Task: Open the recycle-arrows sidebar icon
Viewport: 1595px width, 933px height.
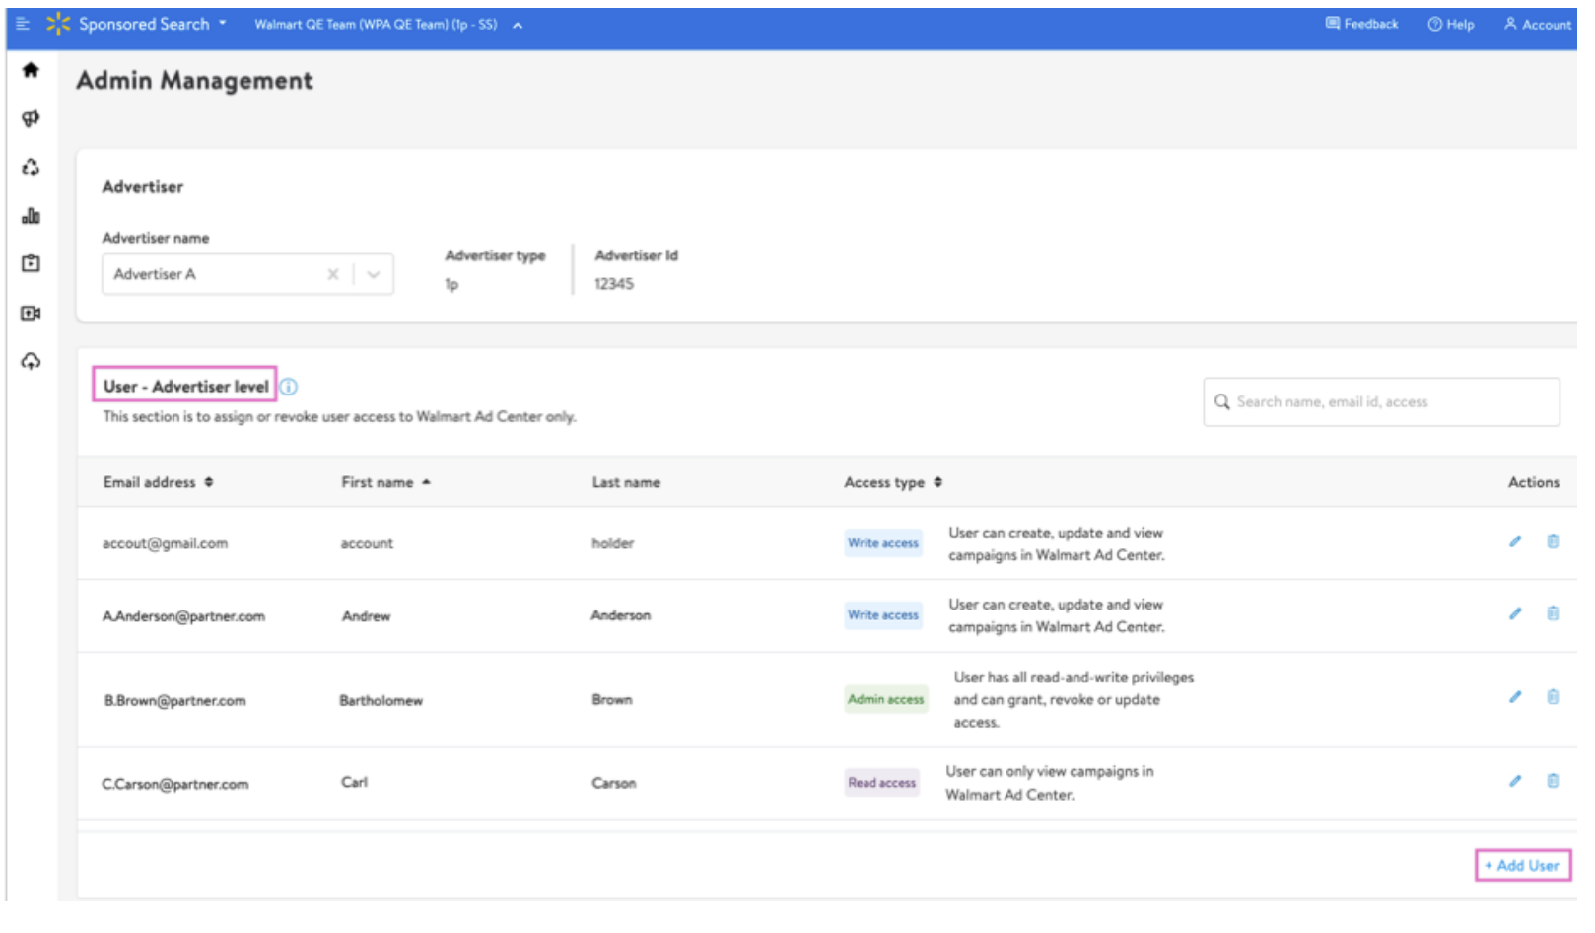Action: [31, 167]
